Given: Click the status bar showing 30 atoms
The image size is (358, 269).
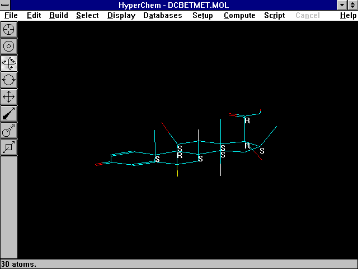Looking at the screenshot, I should tap(179, 264).
